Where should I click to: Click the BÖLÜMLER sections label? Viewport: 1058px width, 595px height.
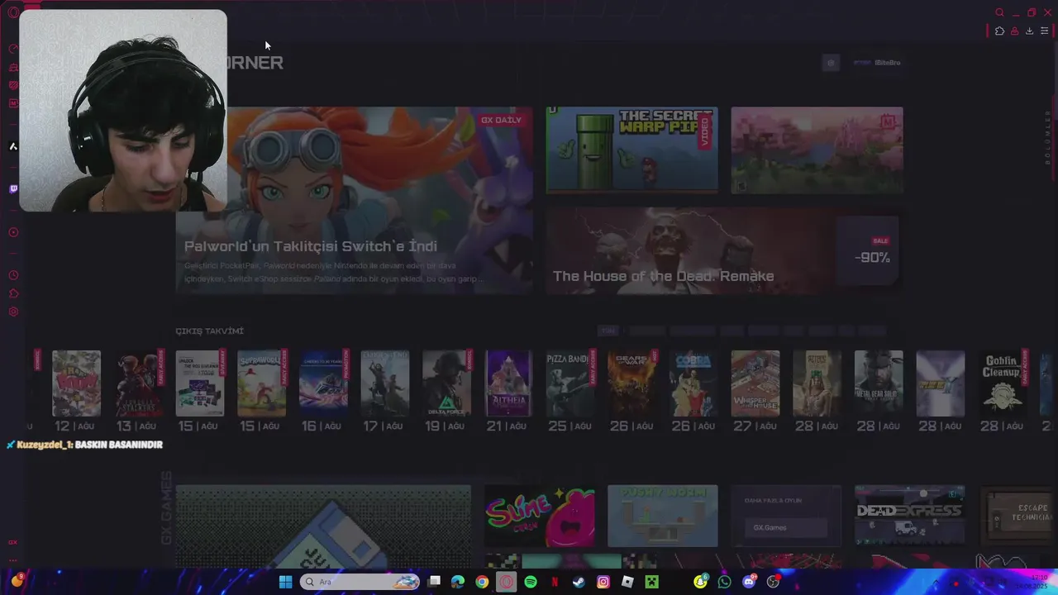[1048, 137]
